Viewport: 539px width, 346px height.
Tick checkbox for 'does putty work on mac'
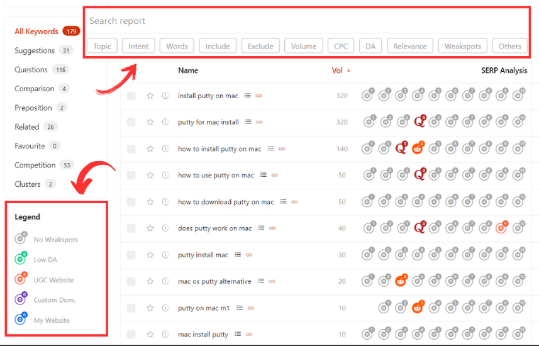coord(131,228)
